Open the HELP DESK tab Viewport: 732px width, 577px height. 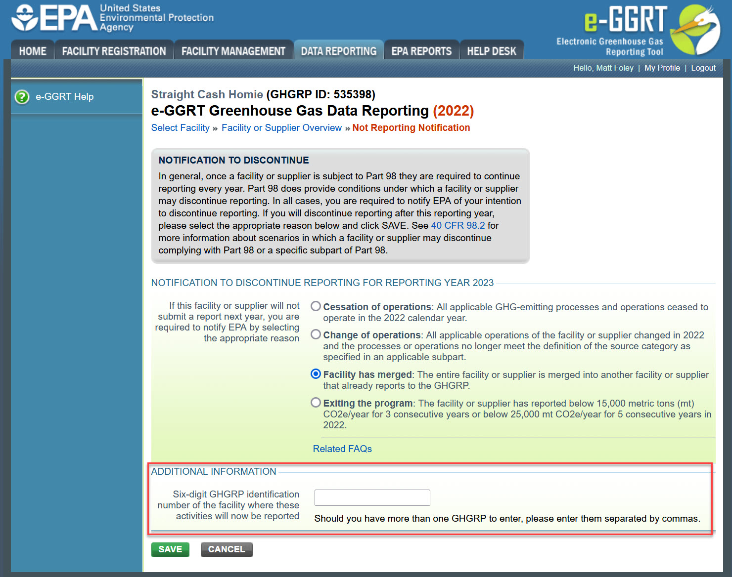(492, 51)
